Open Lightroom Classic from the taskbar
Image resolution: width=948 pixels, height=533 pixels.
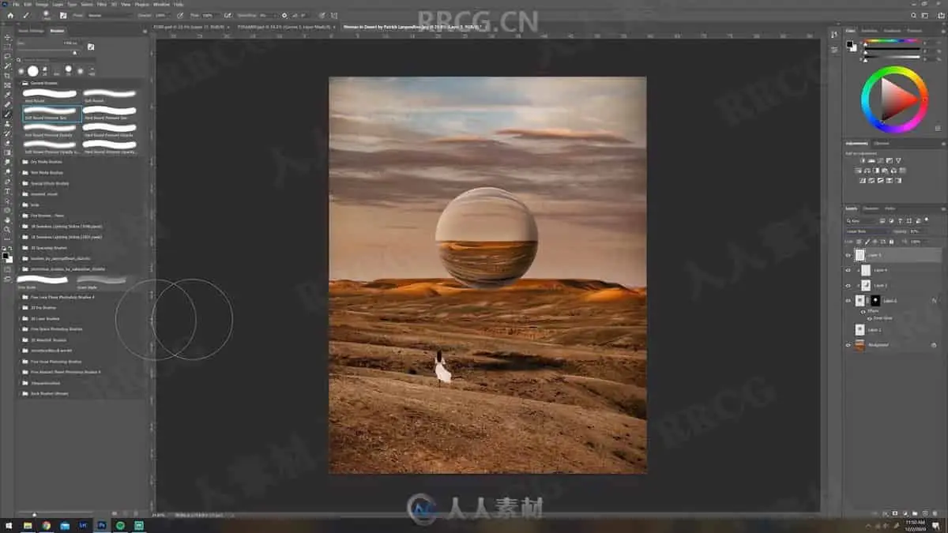pos(83,525)
